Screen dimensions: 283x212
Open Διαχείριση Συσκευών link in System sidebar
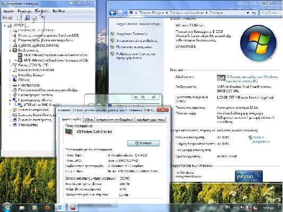132,34
